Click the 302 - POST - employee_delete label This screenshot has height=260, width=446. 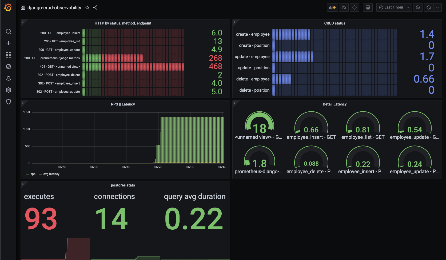coord(59,75)
